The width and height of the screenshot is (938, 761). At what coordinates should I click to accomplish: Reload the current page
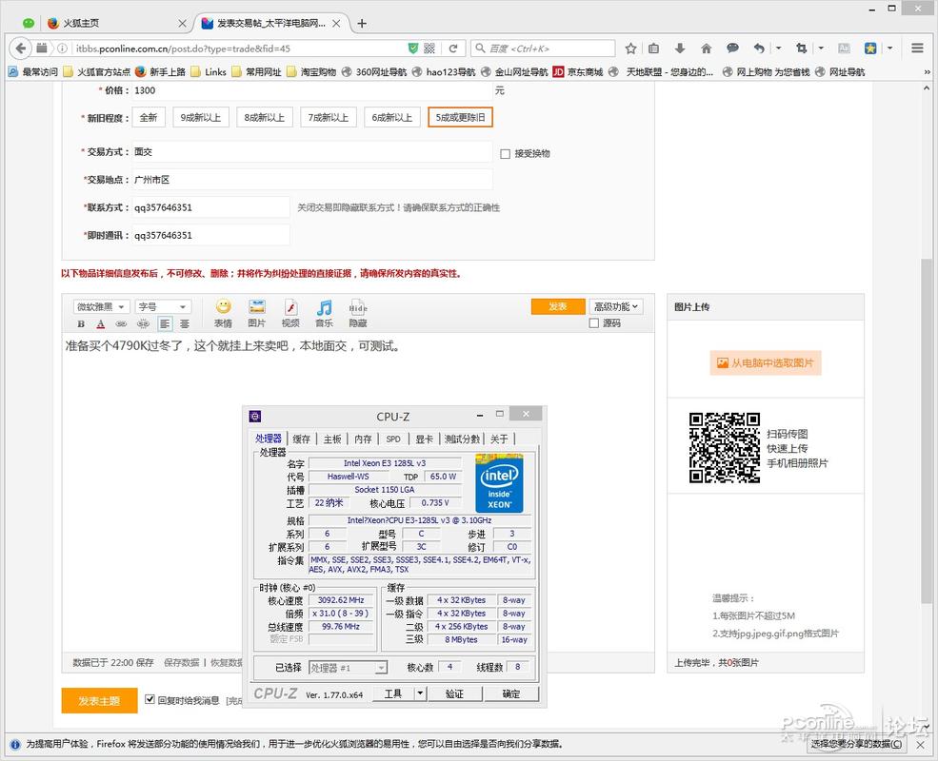[x=453, y=49]
